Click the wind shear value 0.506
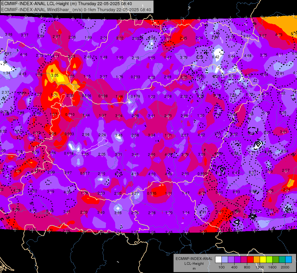Image resolution: width=297 pixels, height=273 pixels. point(86,96)
